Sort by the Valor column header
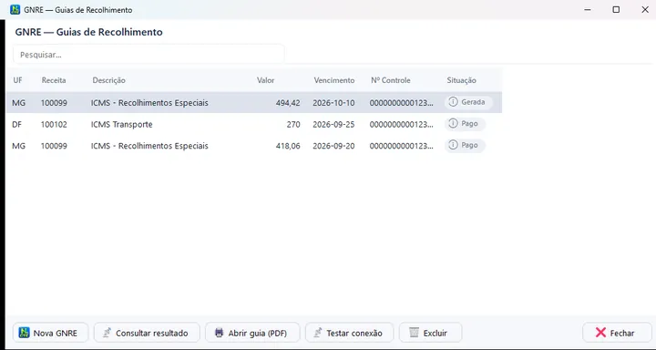Screen dimensions: 656x350 pos(266,80)
